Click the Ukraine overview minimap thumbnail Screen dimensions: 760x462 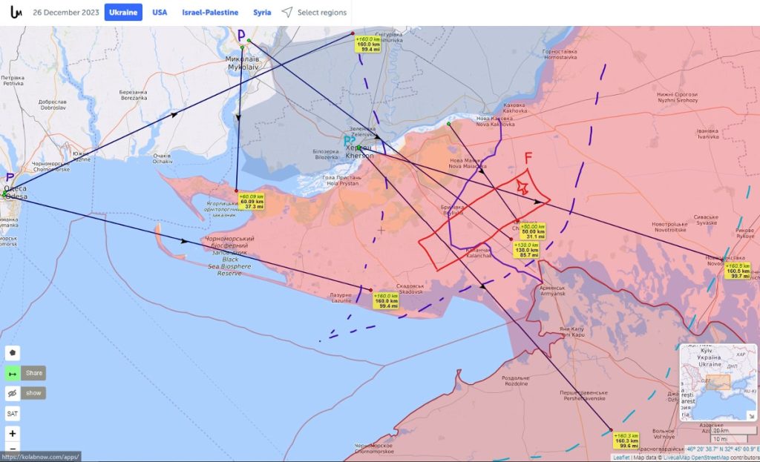[712, 378]
